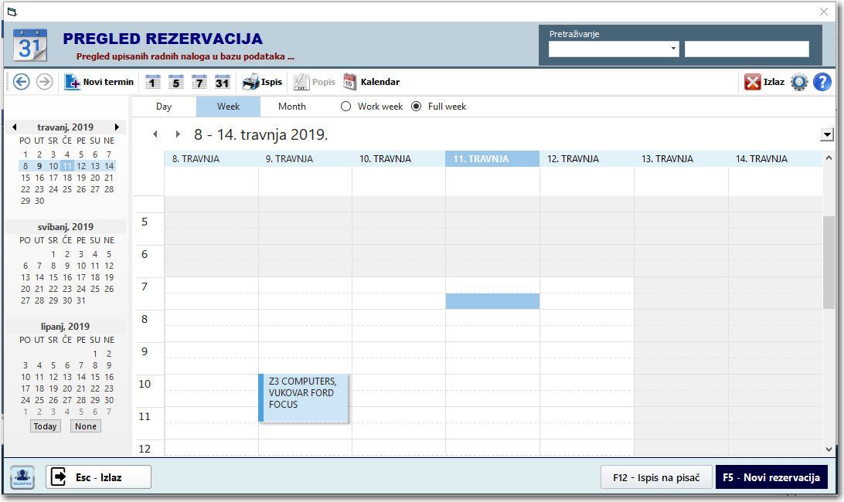This screenshot has height=502, width=844.
Task: Exit using the red Izlaz icon
Action: [764, 82]
